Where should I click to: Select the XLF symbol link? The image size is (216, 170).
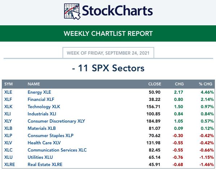point(8,99)
